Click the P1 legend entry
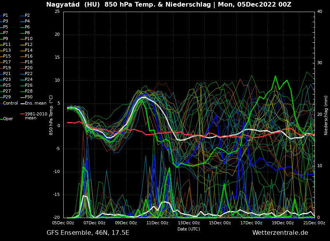 [x=5, y=16]
